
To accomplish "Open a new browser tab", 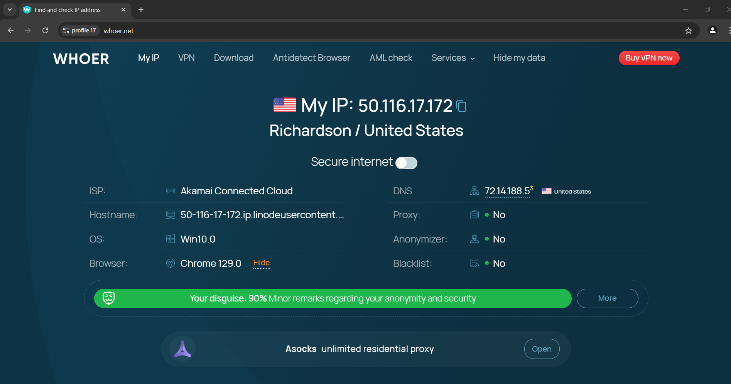I will [141, 10].
